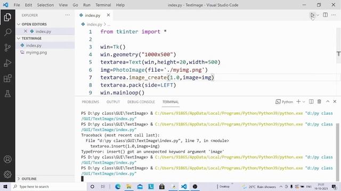Open the Testing flask view

pos(7,94)
